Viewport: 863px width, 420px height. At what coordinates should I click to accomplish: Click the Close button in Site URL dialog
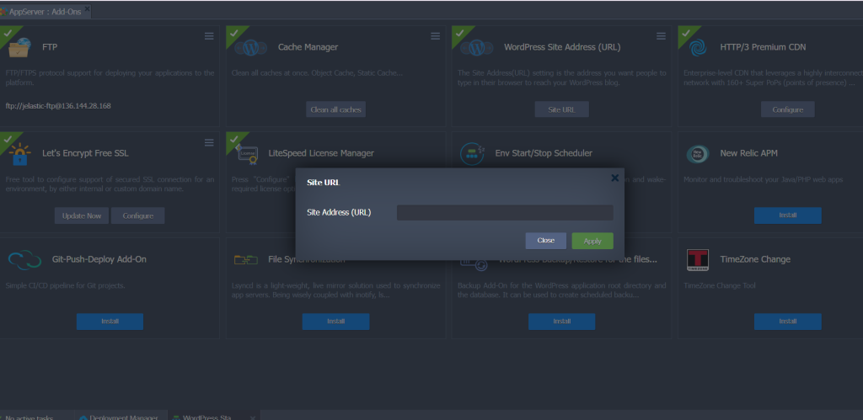click(x=546, y=241)
